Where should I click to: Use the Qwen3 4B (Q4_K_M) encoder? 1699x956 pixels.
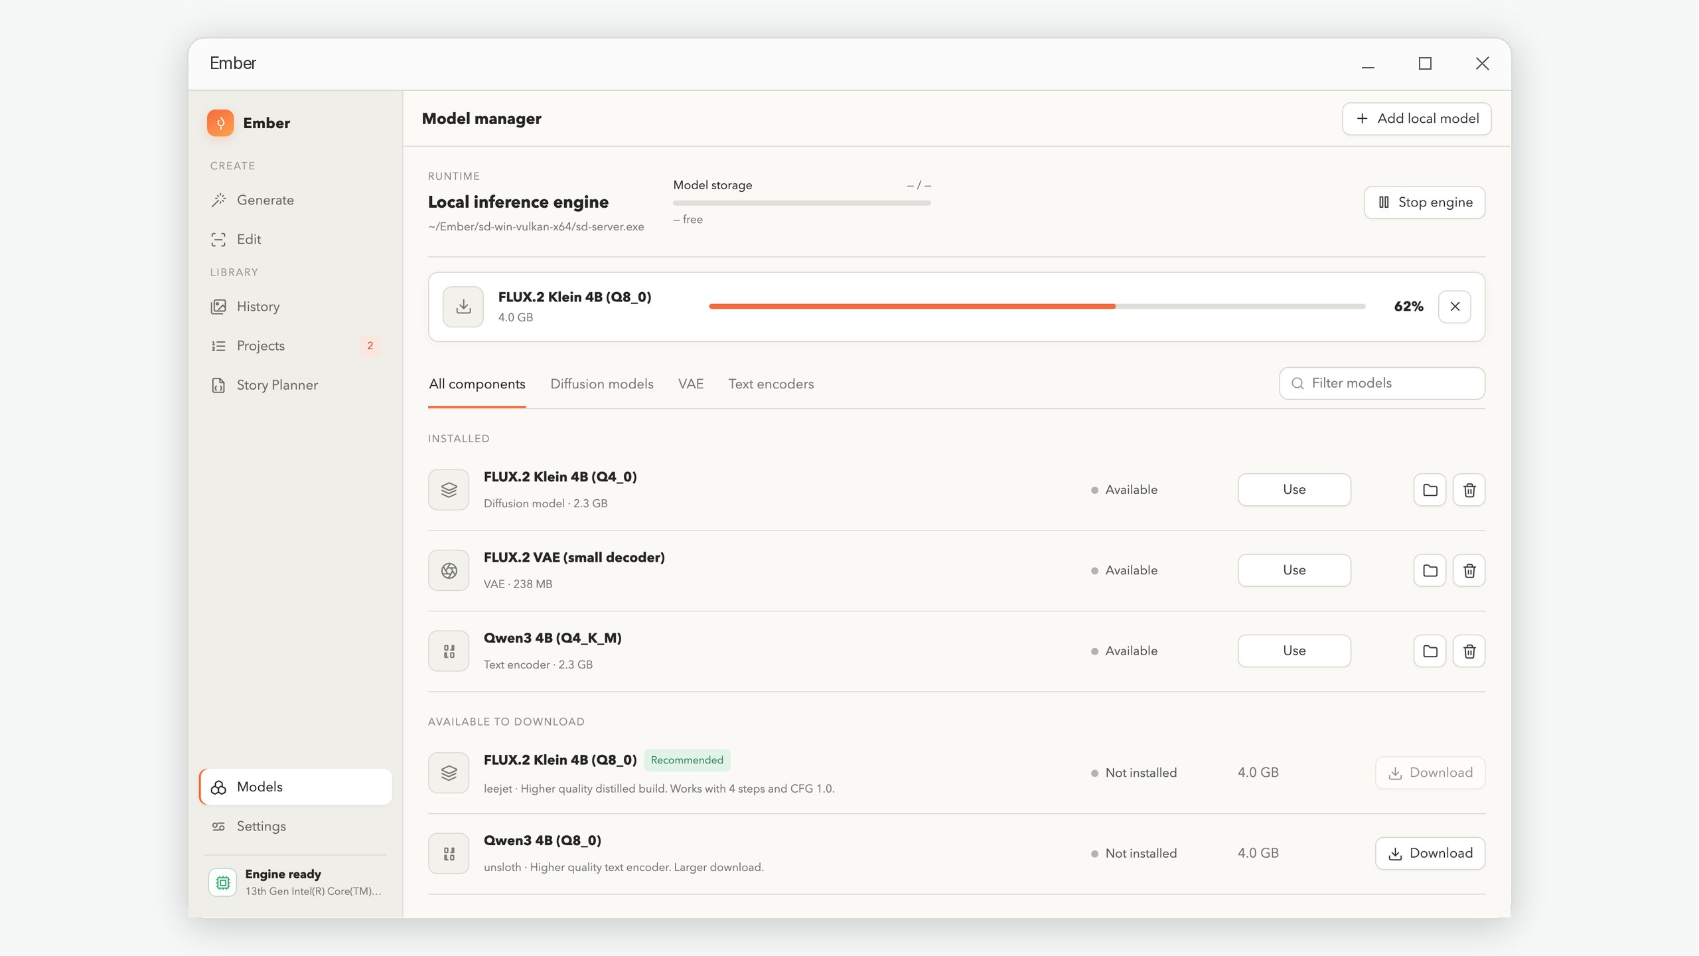click(x=1294, y=651)
